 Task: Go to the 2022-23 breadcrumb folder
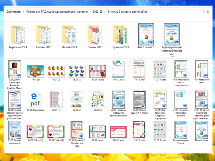pyautogui.click(x=97, y=12)
